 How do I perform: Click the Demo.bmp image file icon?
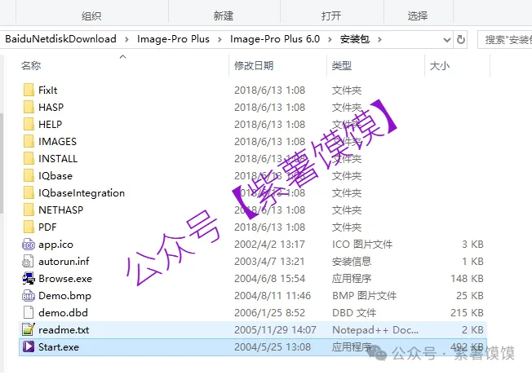click(x=28, y=296)
